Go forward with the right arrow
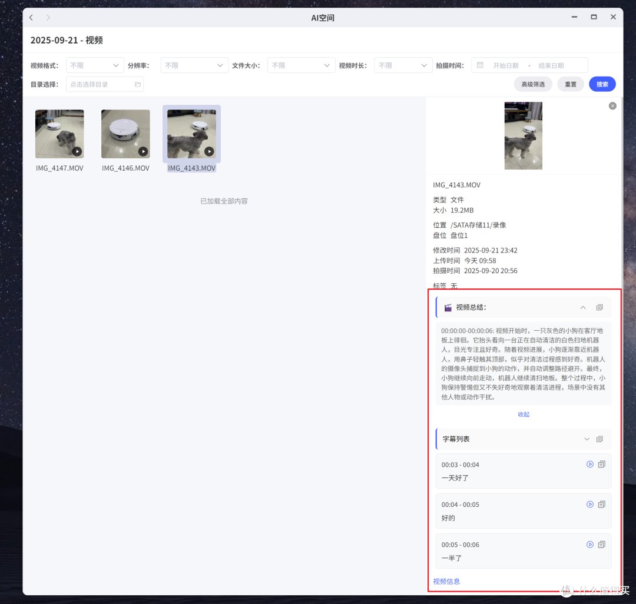The width and height of the screenshot is (636, 604). point(48,18)
